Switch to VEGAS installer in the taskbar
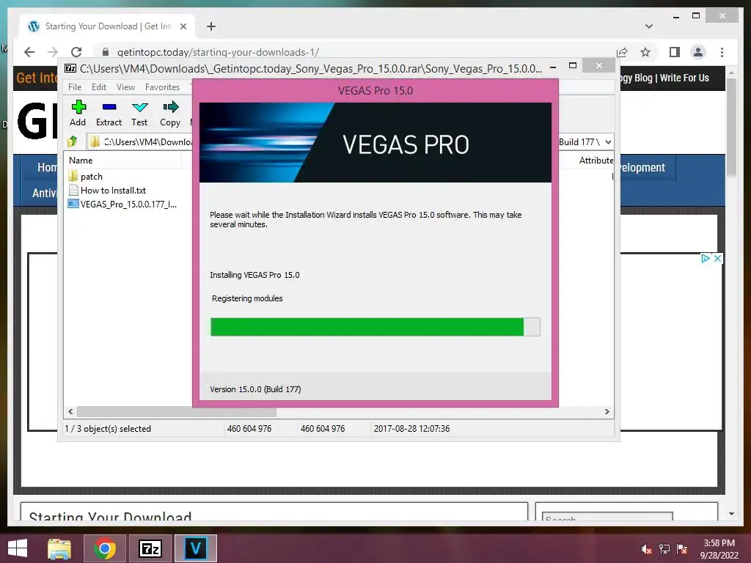This screenshot has height=563, width=751. click(196, 548)
